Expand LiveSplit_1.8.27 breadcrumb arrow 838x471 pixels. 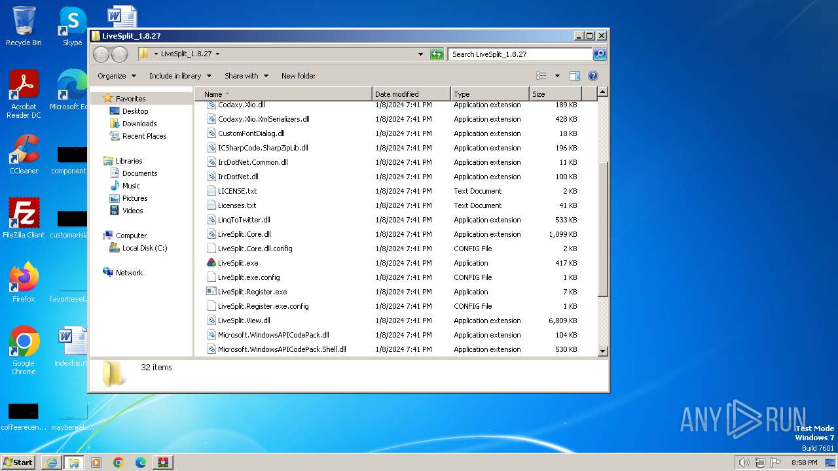pos(217,54)
